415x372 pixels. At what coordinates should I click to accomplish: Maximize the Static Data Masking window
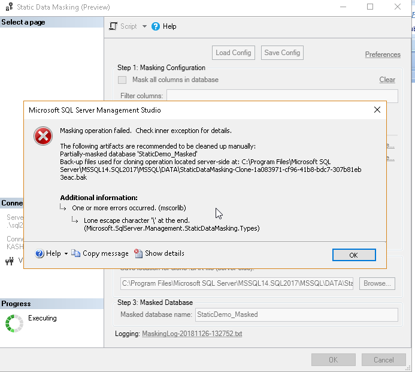370,7
